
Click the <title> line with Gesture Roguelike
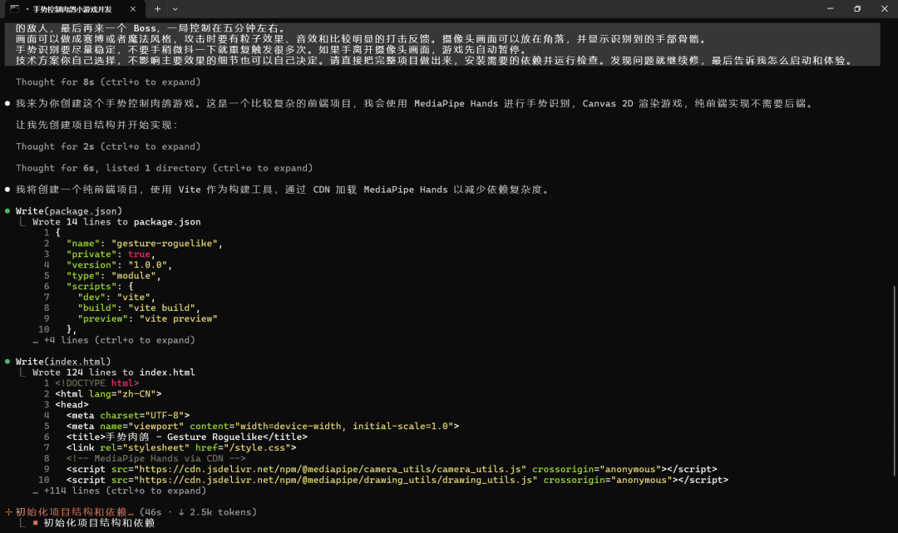(187, 437)
